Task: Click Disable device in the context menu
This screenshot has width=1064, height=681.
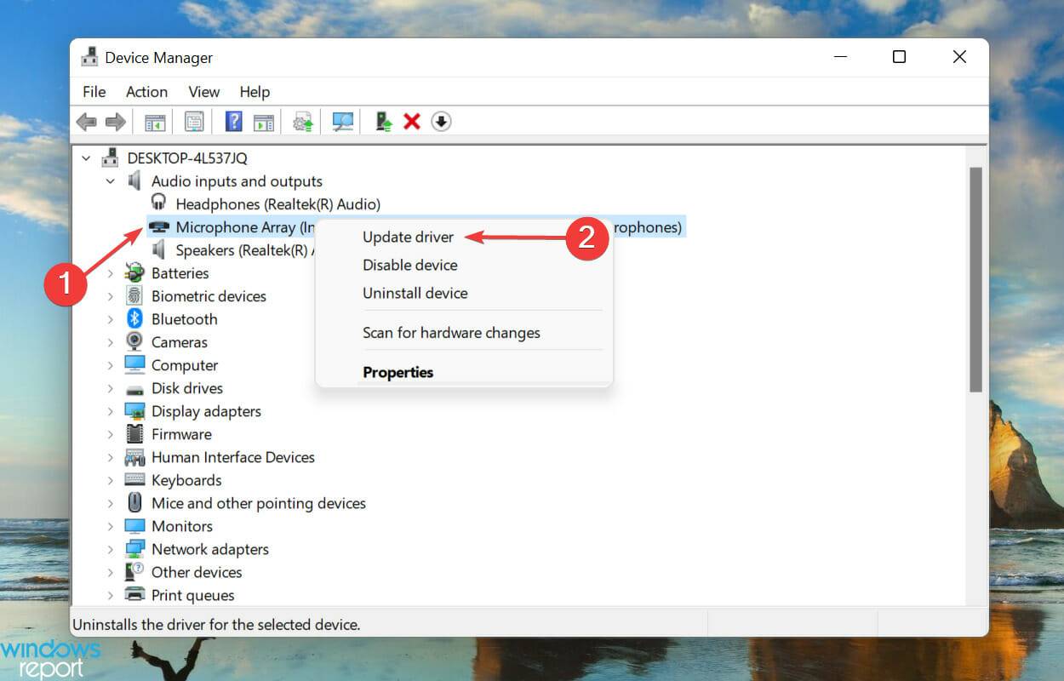Action: click(410, 265)
